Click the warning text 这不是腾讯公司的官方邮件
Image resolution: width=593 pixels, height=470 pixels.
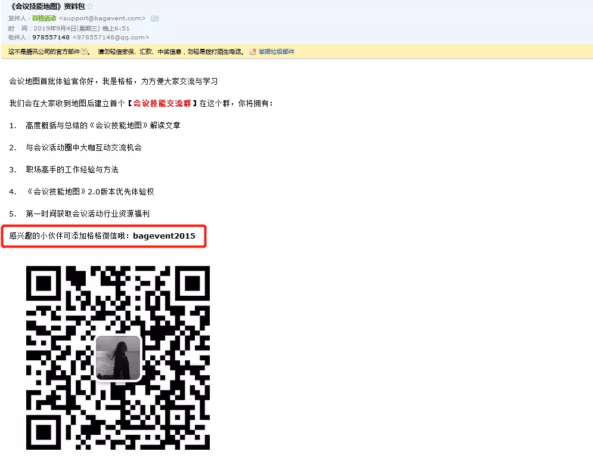tap(44, 52)
